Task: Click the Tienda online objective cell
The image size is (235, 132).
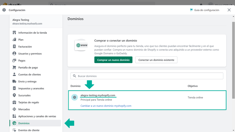Action: 195,98
